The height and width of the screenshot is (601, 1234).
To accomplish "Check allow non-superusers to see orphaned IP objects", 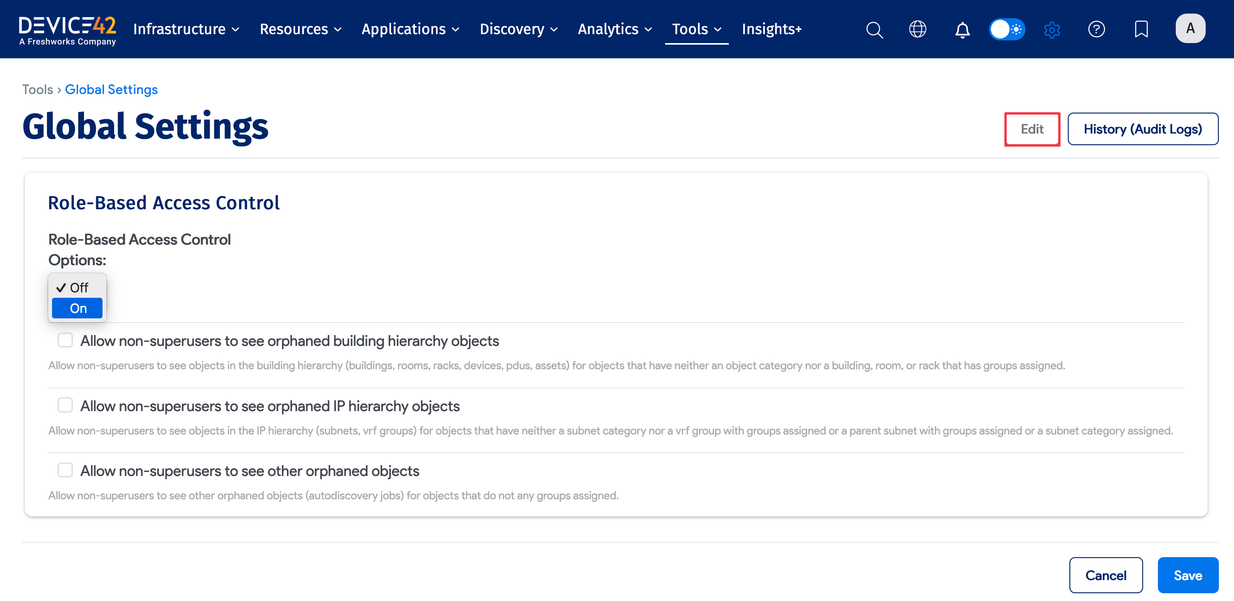I will point(65,405).
